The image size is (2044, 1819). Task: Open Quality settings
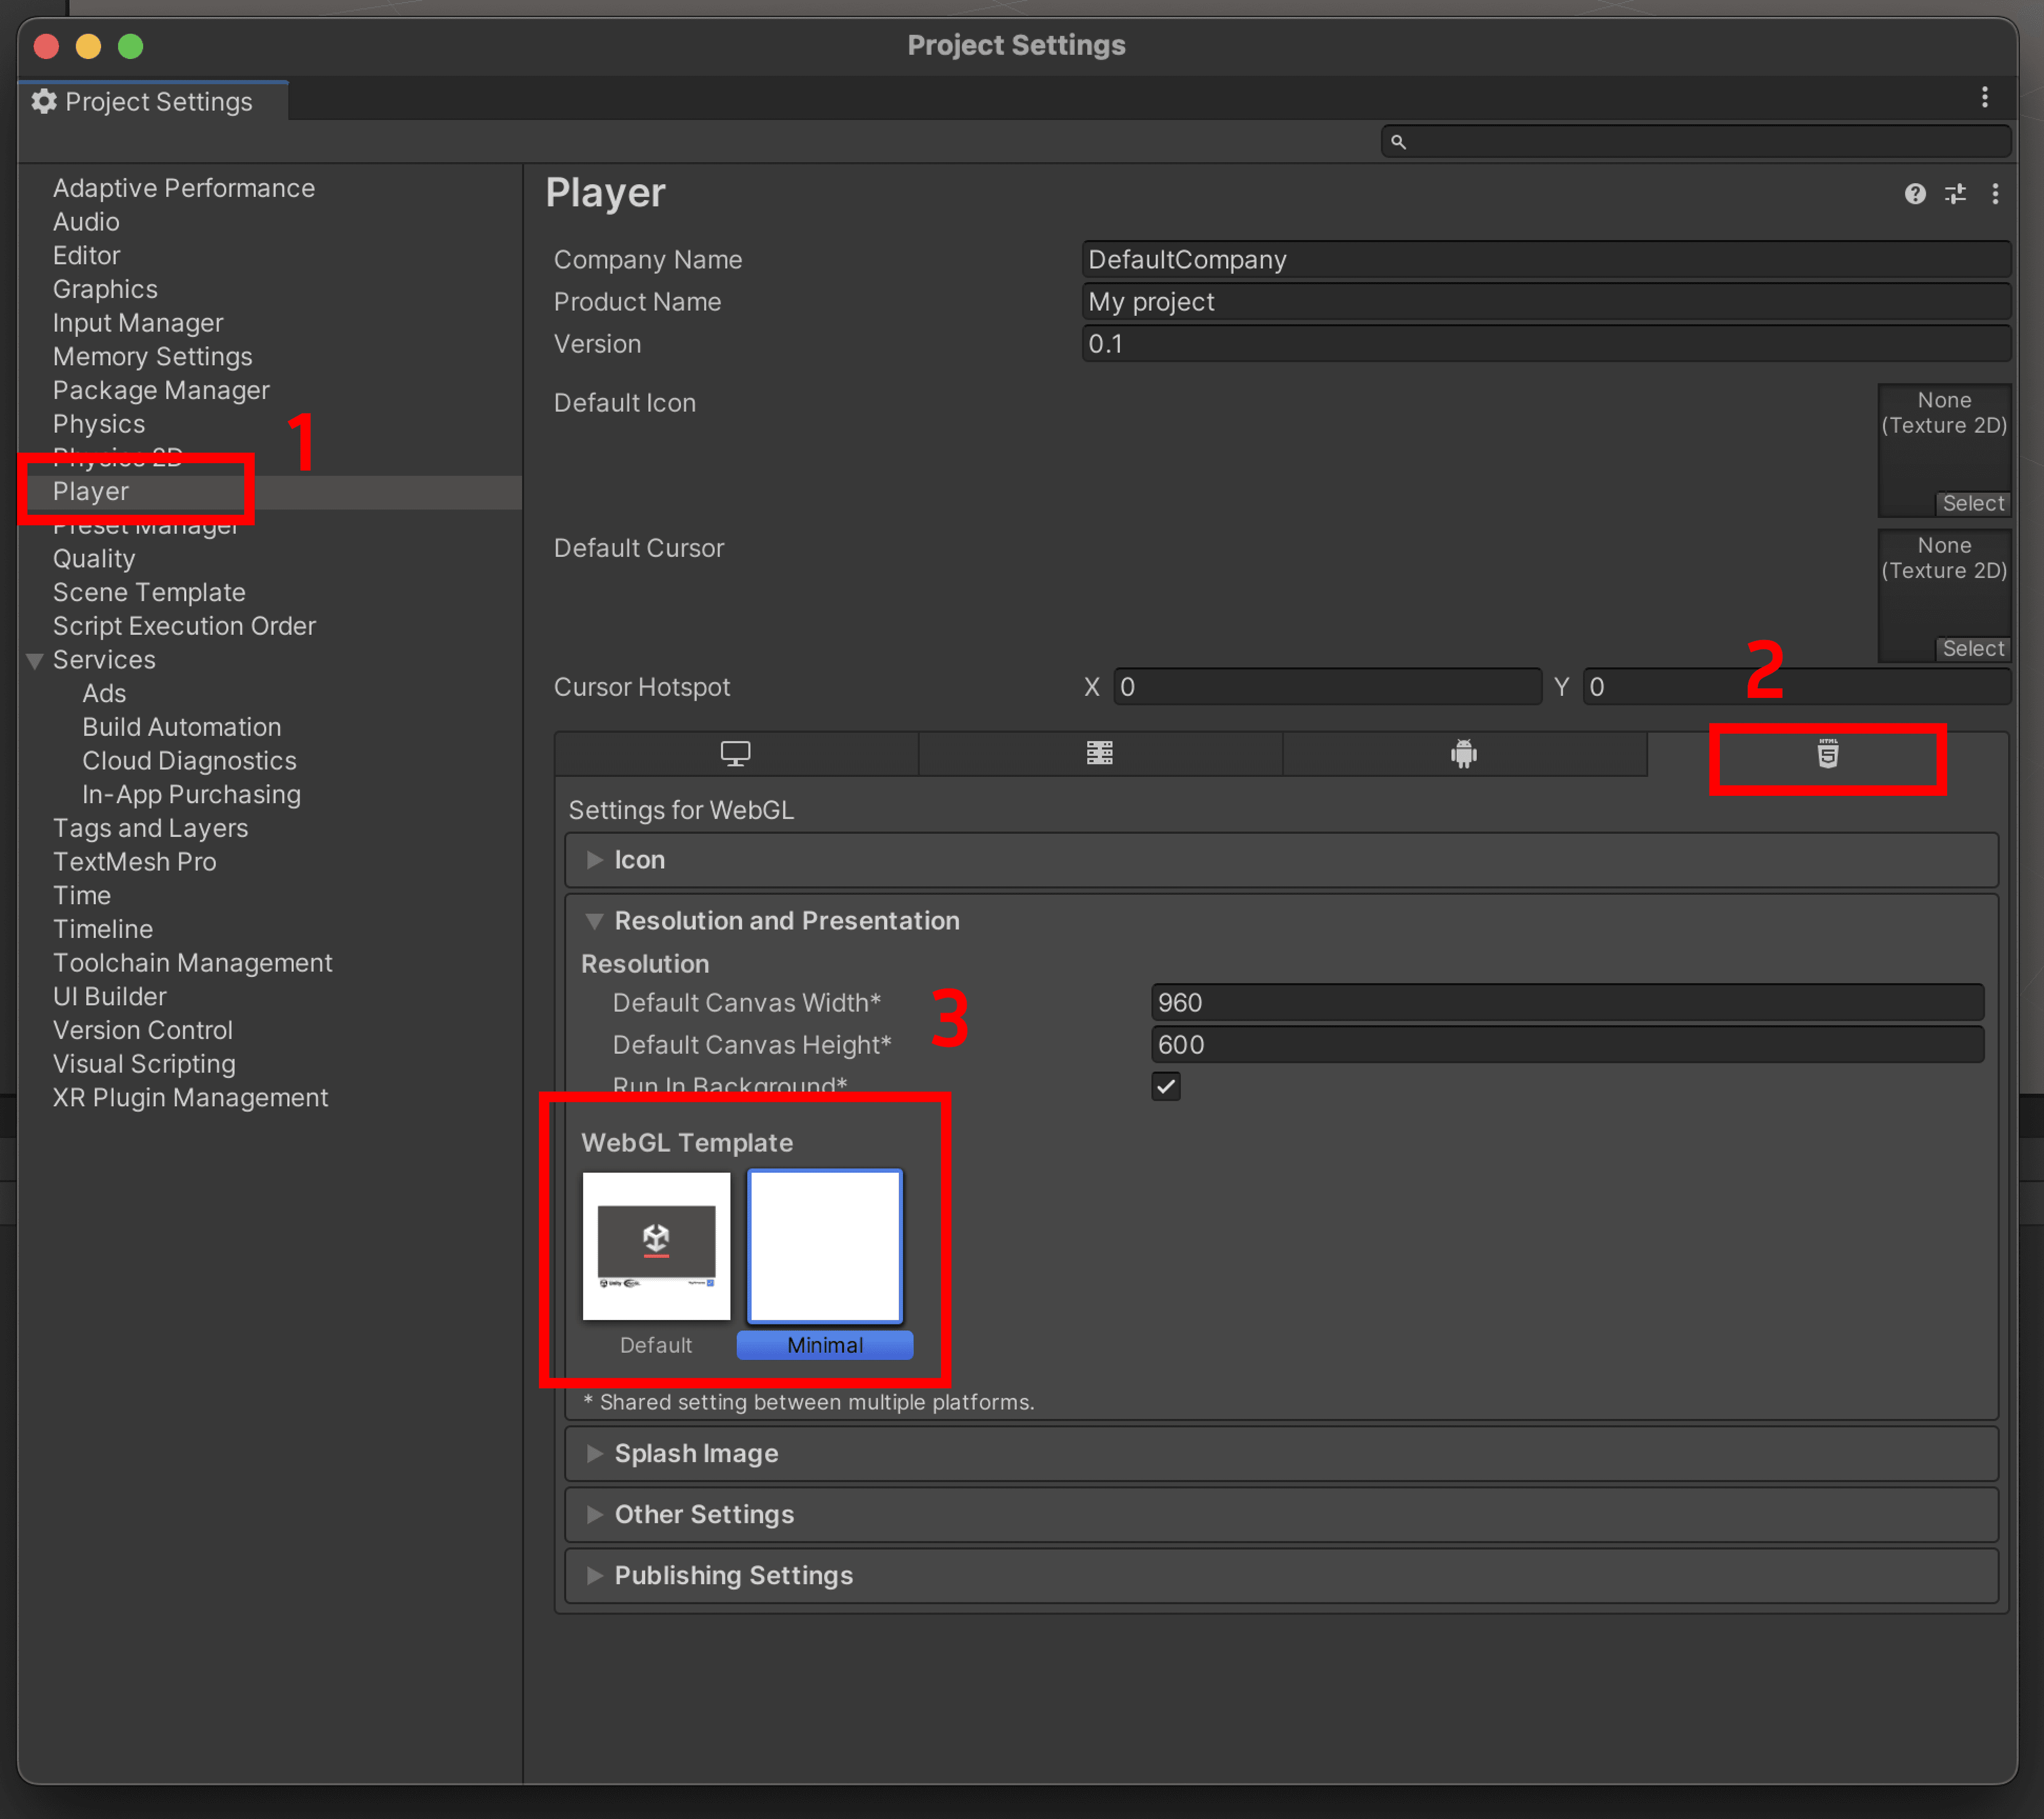tap(94, 559)
